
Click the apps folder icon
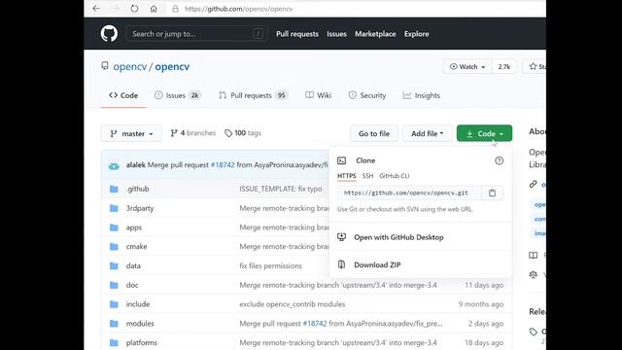pyautogui.click(x=114, y=227)
